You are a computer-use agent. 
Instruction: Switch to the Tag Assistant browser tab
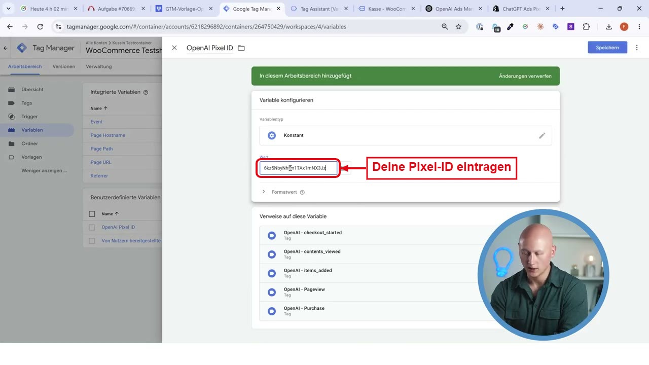[x=319, y=9]
